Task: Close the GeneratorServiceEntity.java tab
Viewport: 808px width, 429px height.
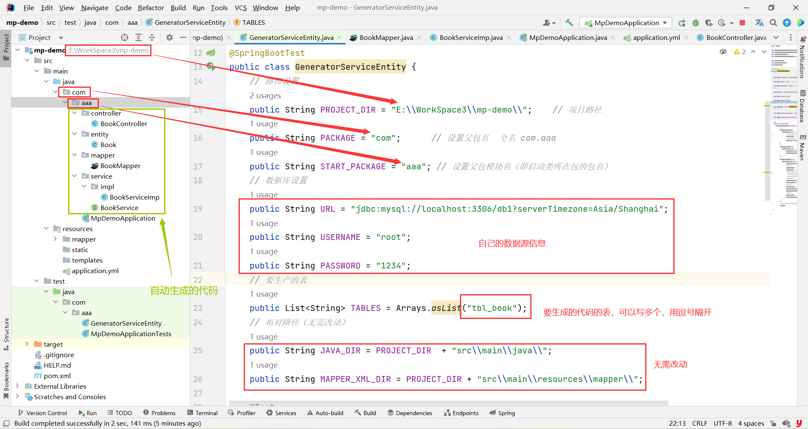Action: [339, 37]
